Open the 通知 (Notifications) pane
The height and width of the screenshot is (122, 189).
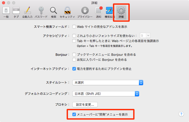coord(99,12)
